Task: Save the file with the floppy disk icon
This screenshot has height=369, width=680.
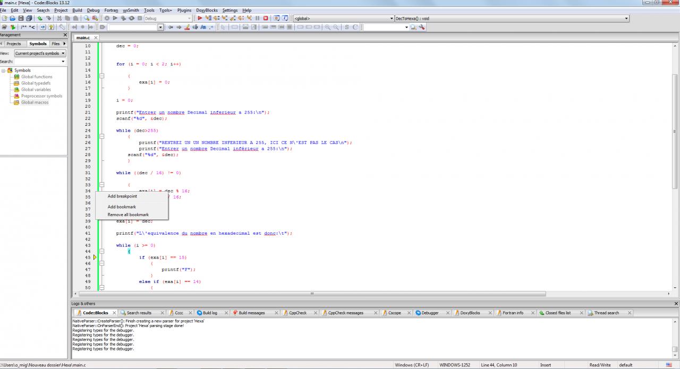Action: coord(21,18)
